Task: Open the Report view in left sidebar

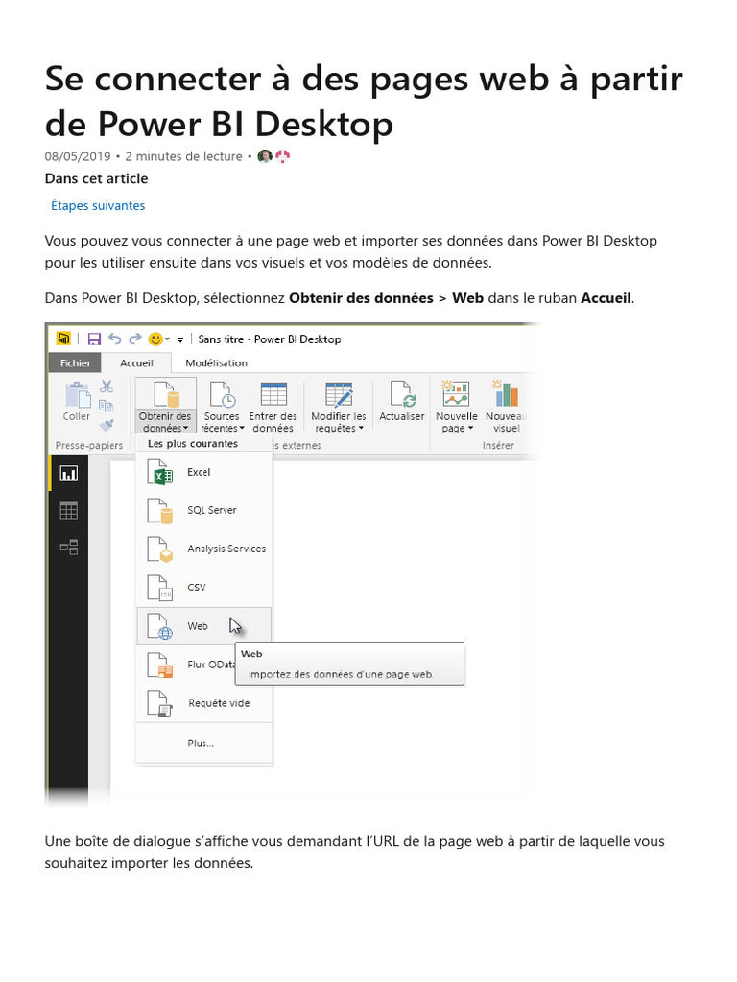Action: coord(68,474)
